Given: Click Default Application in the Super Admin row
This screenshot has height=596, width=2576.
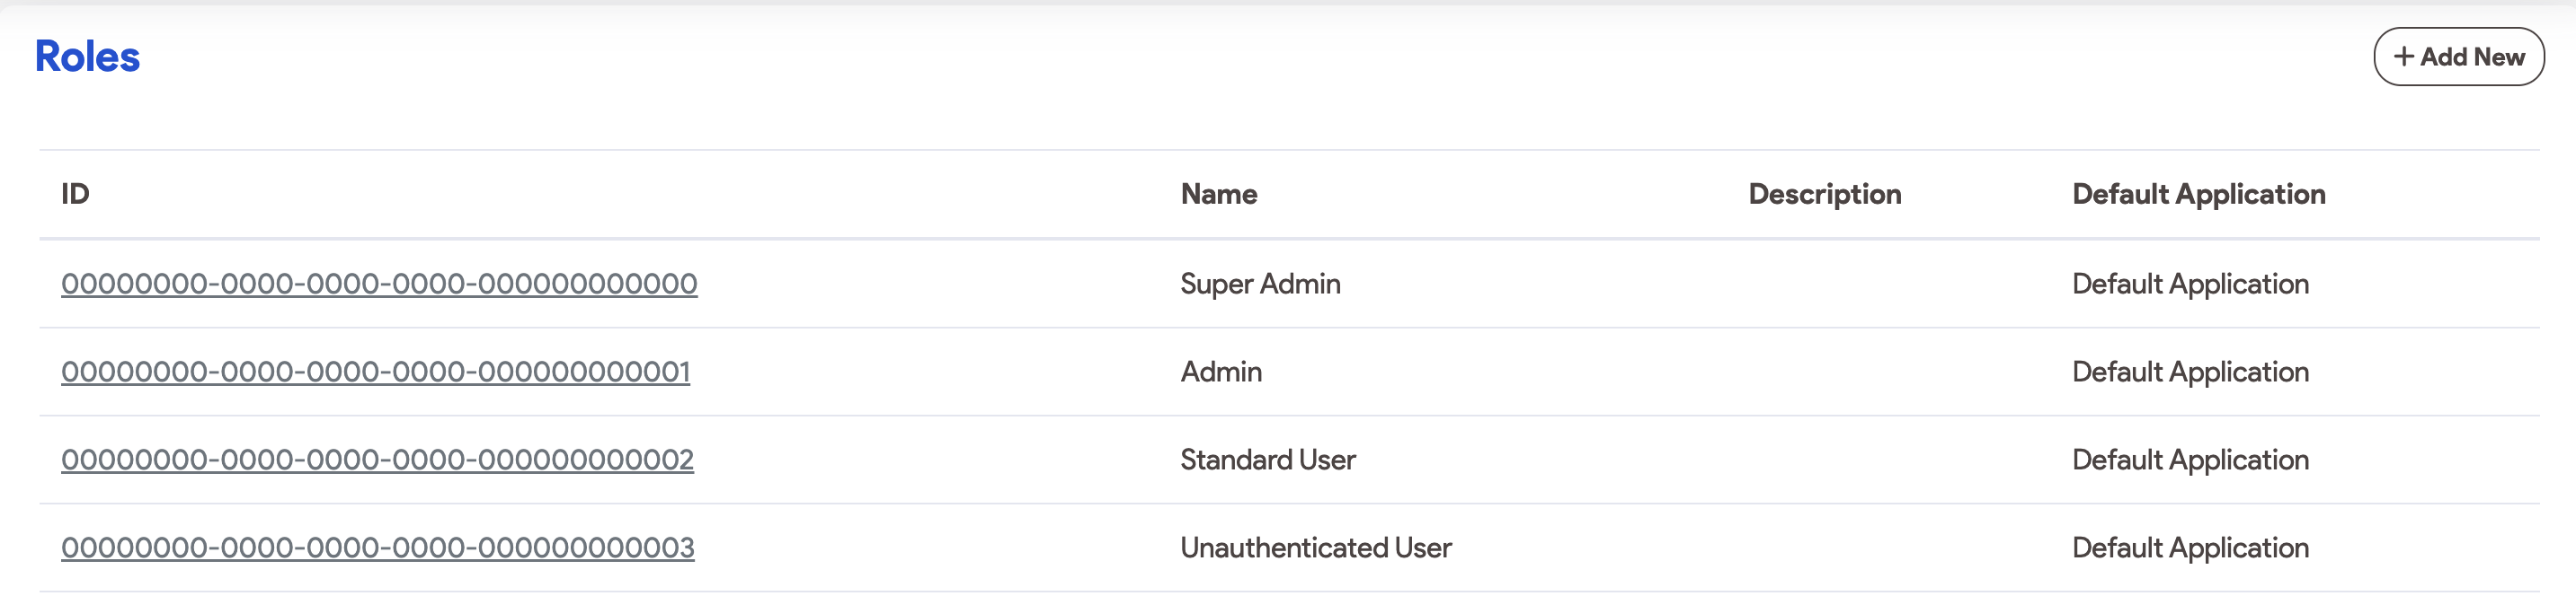Looking at the screenshot, I should [2190, 284].
